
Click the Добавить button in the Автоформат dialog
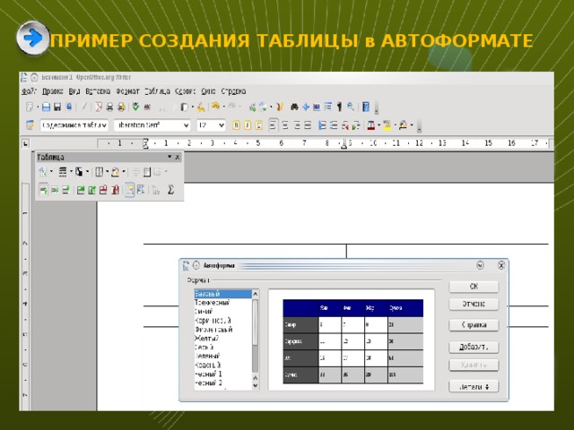click(x=474, y=347)
